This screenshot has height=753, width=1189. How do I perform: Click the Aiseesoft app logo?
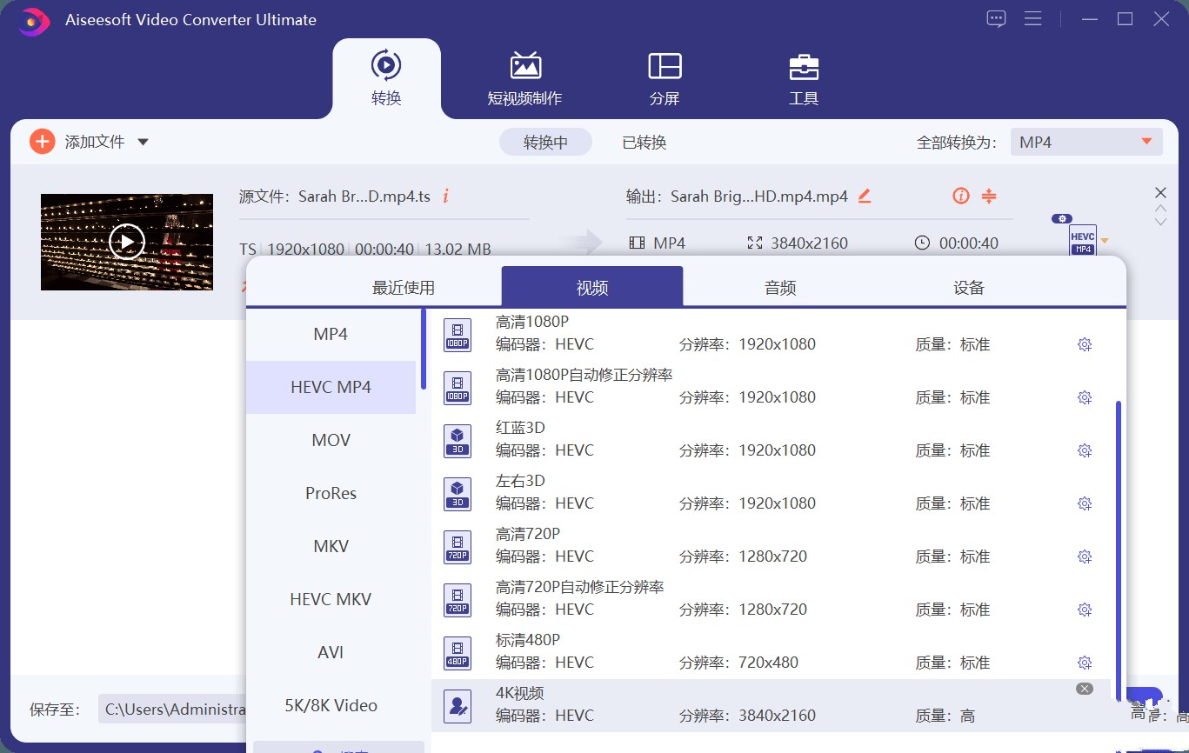34,20
